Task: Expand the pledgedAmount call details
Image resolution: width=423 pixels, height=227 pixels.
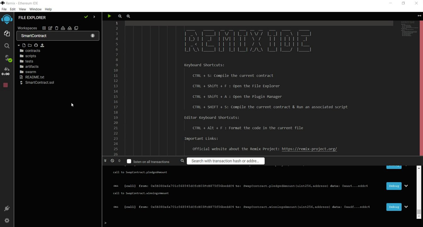Action: click(406, 186)
